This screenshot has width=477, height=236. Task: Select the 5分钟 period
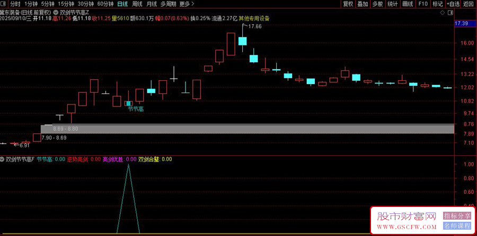(x=48, y=4)
